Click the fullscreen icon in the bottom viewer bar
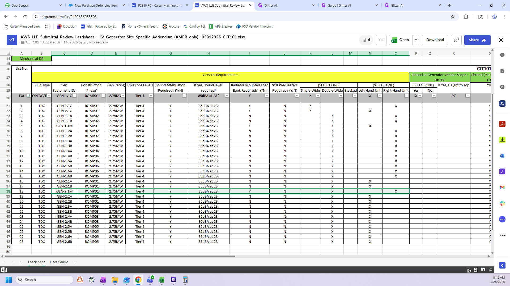This screenshot has width=510, height=286. pos(490,270)
